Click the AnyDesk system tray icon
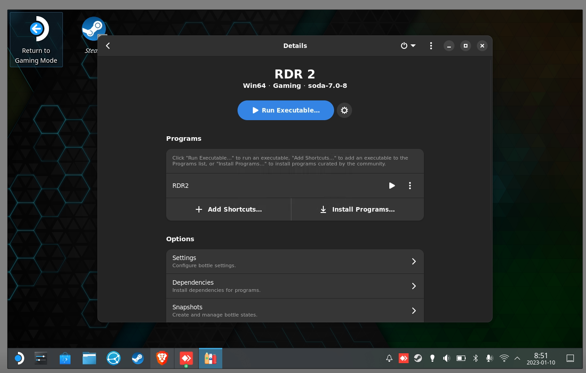586x373 pixels. pyautogui.click(x=404, y=358)
